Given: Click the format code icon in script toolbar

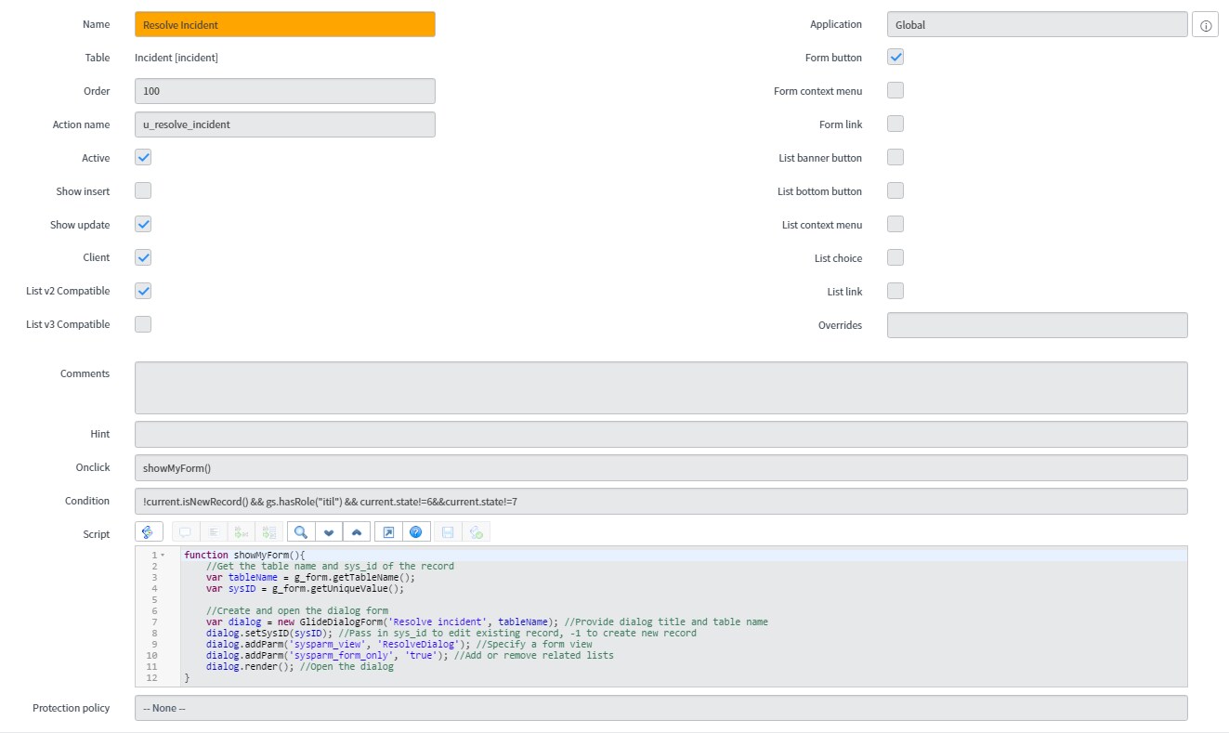Looking at the screenshot, I should point(213,531).
